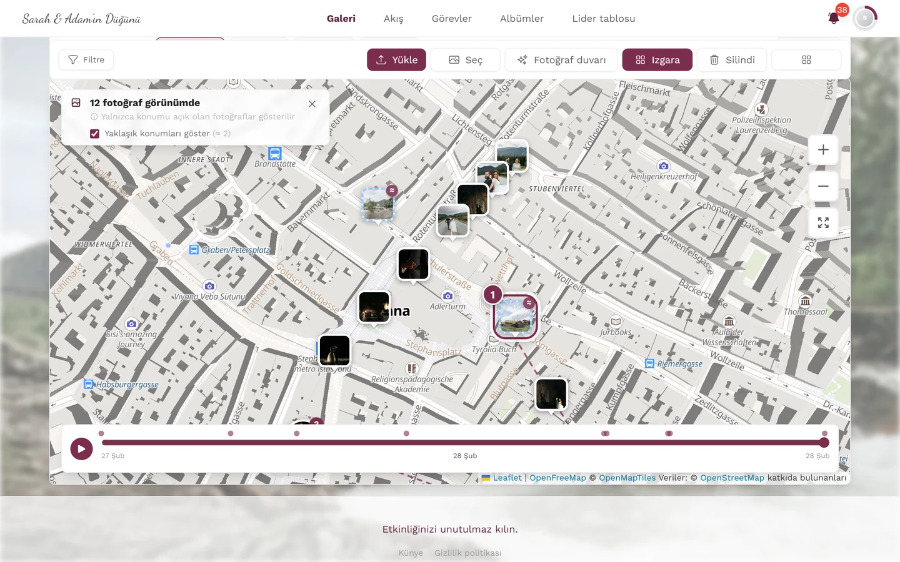Go to the Görevler tab

452,19
